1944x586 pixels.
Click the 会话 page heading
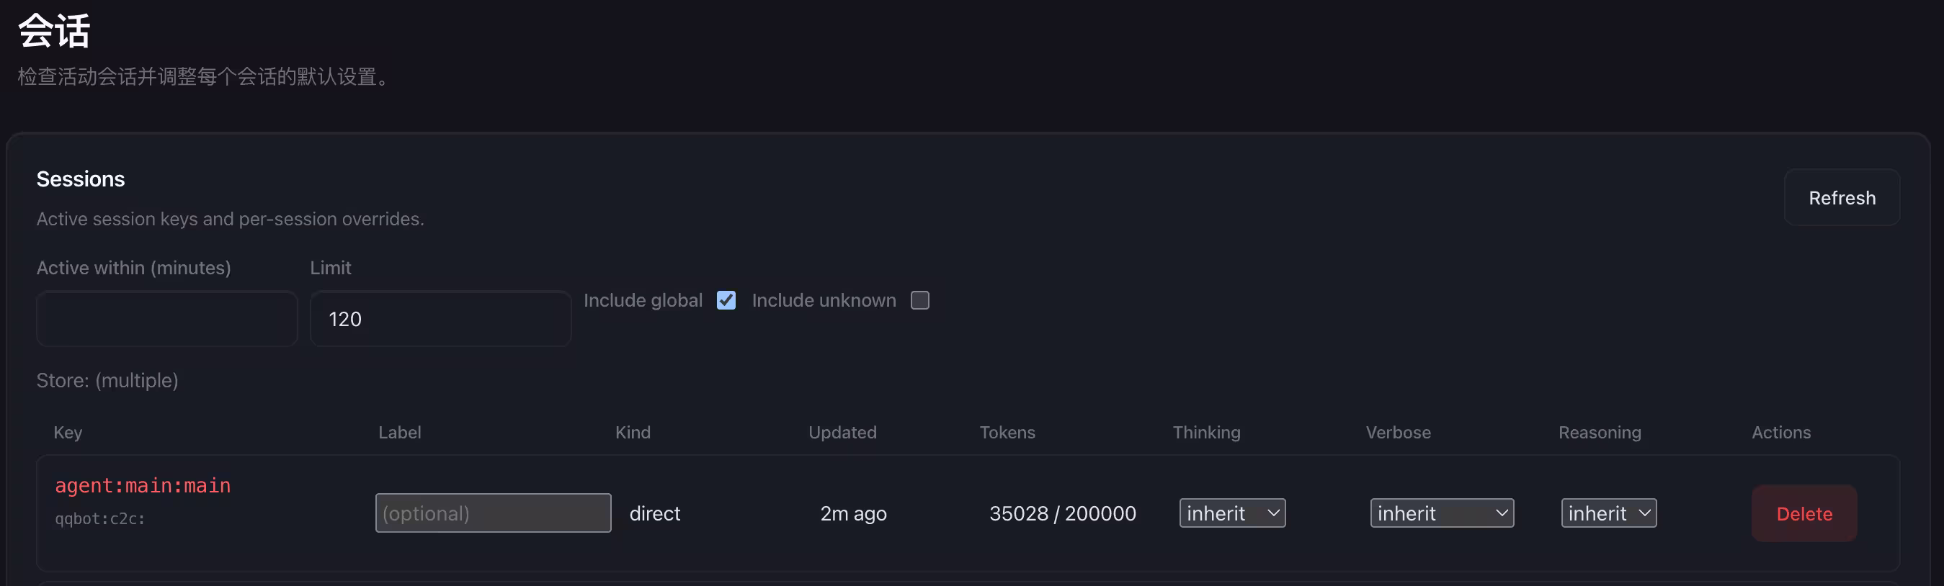pos(54,31)
